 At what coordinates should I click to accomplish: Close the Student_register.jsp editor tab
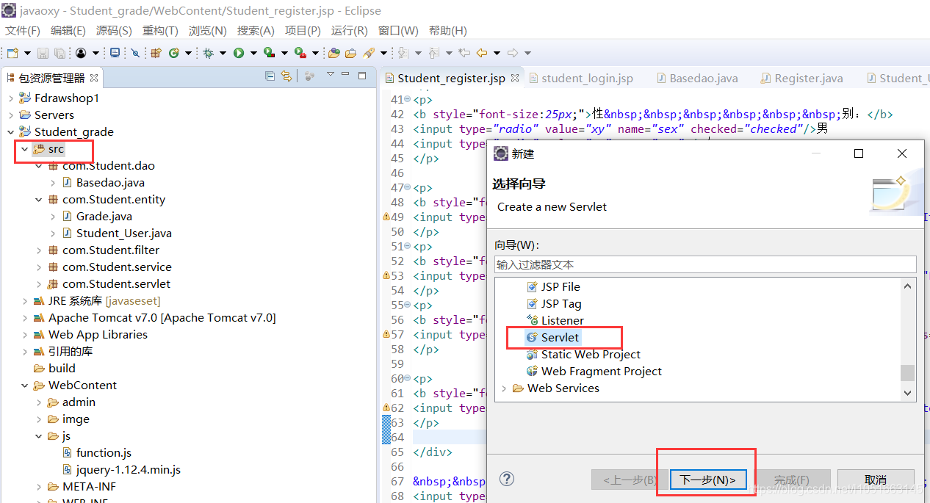pos(515,78)
